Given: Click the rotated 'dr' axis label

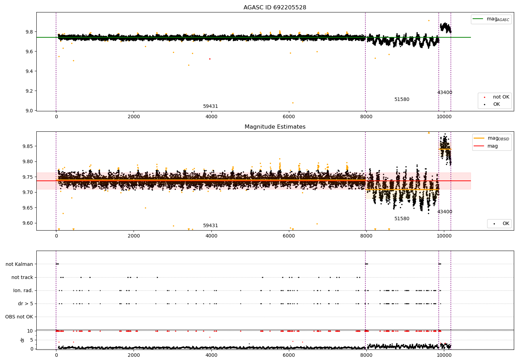Looking at the screenshot, I should 22,340.
